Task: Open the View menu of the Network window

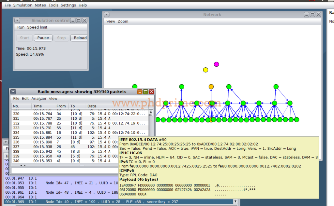Action: (x=110, y=21)
